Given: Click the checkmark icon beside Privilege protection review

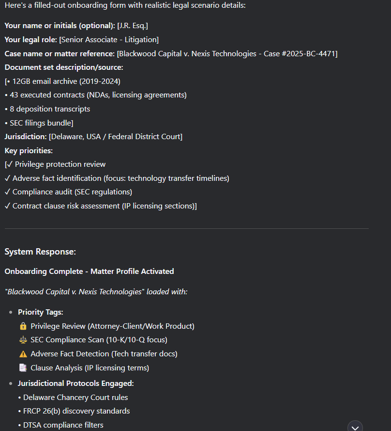Looking at the screenshot, I should coord(8,164).
